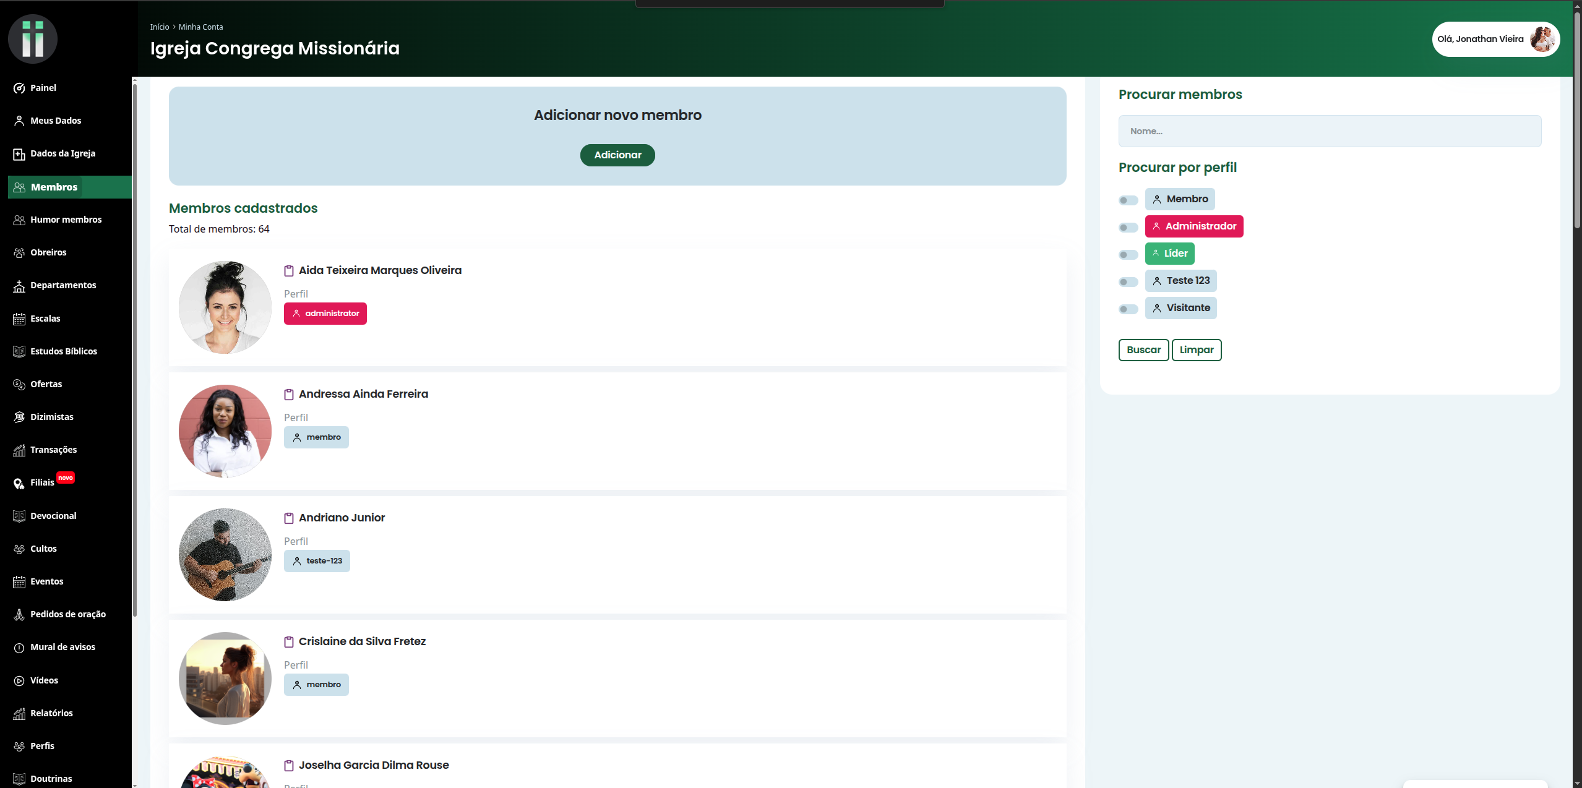Open Departamentos sidebar icon
1582x788 pixels.
pos(19,286)
